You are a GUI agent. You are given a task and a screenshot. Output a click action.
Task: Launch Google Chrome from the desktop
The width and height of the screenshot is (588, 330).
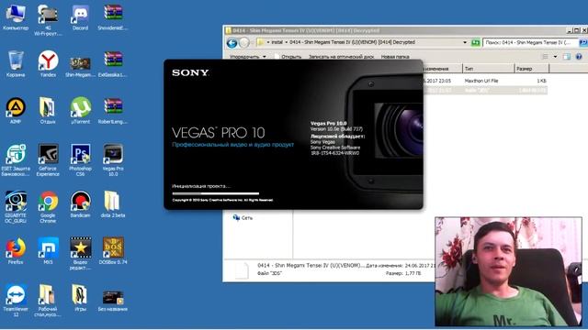pos(48,207)
